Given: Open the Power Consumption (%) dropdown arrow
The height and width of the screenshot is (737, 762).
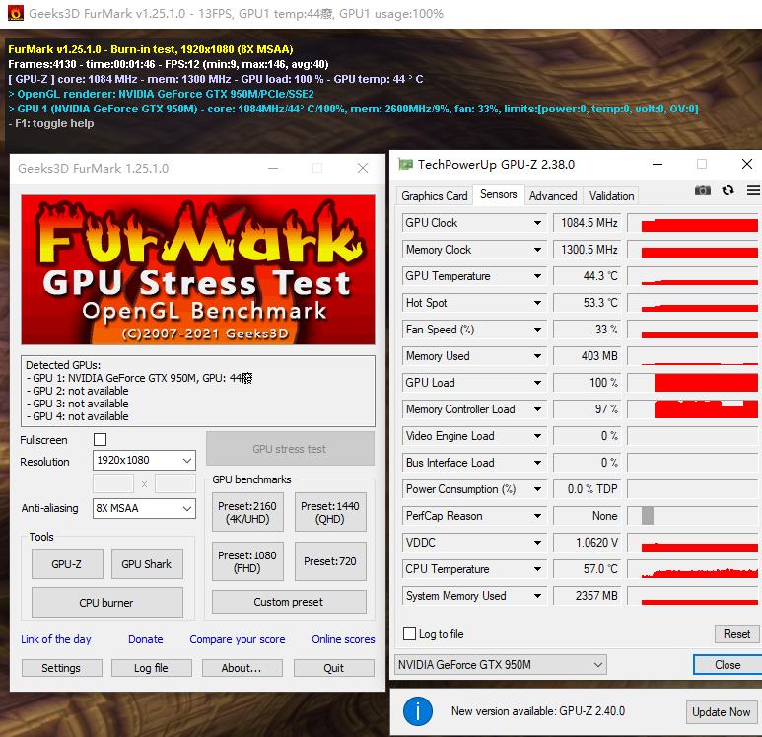Looking at the screenshot, I should pyautogui.click(x=537, y=489).
